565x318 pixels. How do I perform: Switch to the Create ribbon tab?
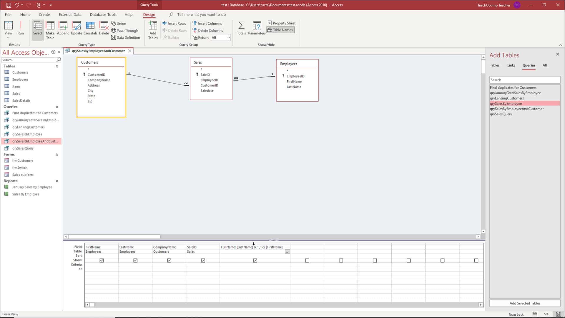tap(44, 14)
